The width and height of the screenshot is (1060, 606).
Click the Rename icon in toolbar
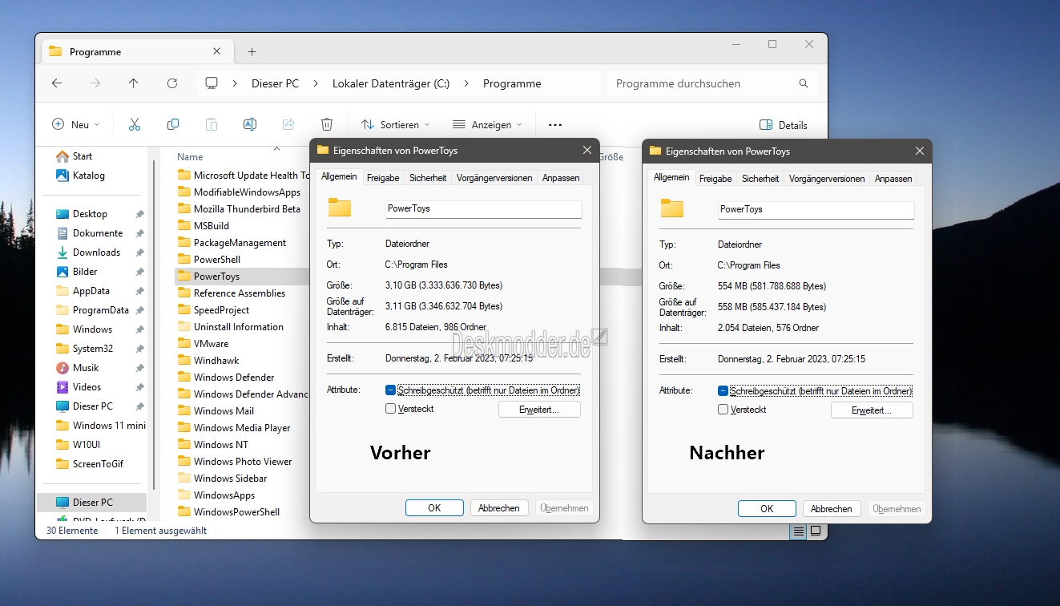point(250,124)
